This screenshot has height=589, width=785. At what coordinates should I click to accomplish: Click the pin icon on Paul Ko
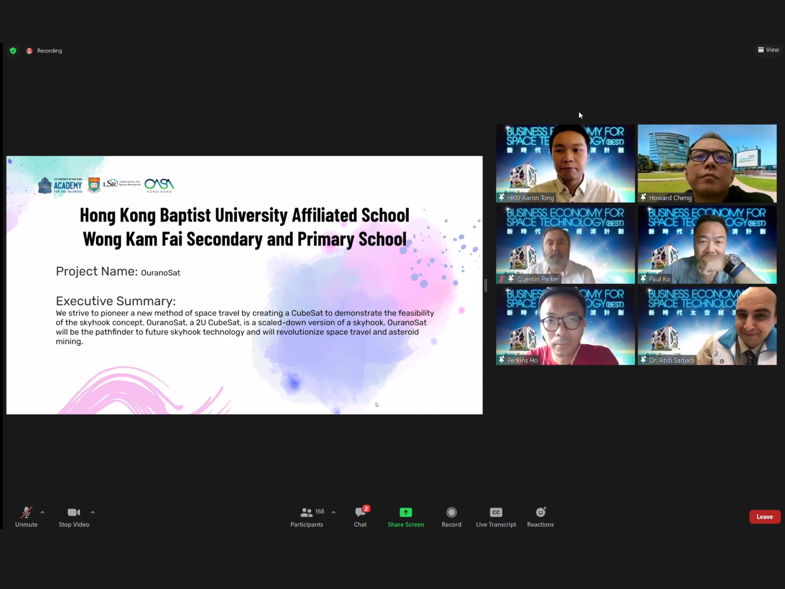point(644,279)
